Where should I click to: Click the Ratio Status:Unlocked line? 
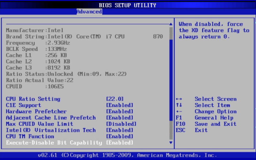click(x=66, y=74)
